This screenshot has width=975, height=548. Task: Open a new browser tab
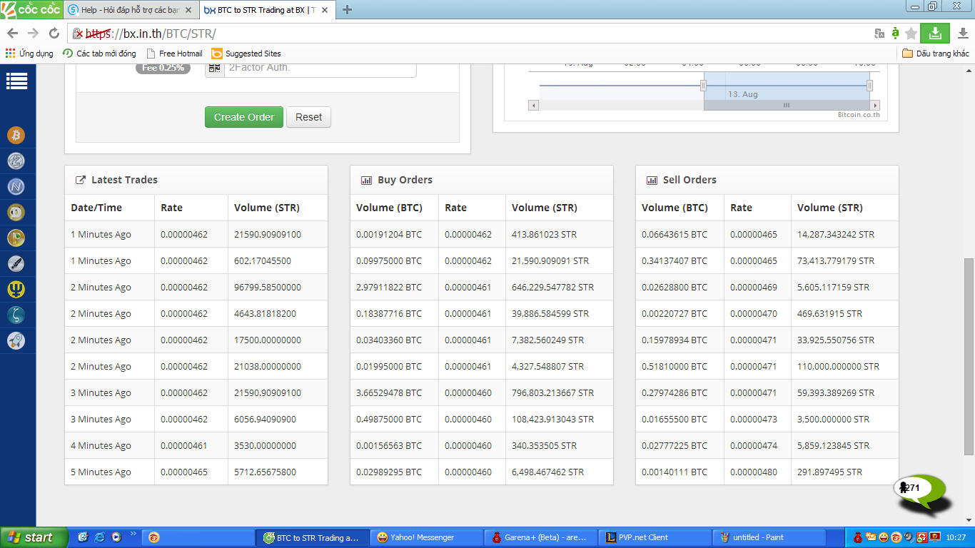pyautogui.click(x=348, y=10)
